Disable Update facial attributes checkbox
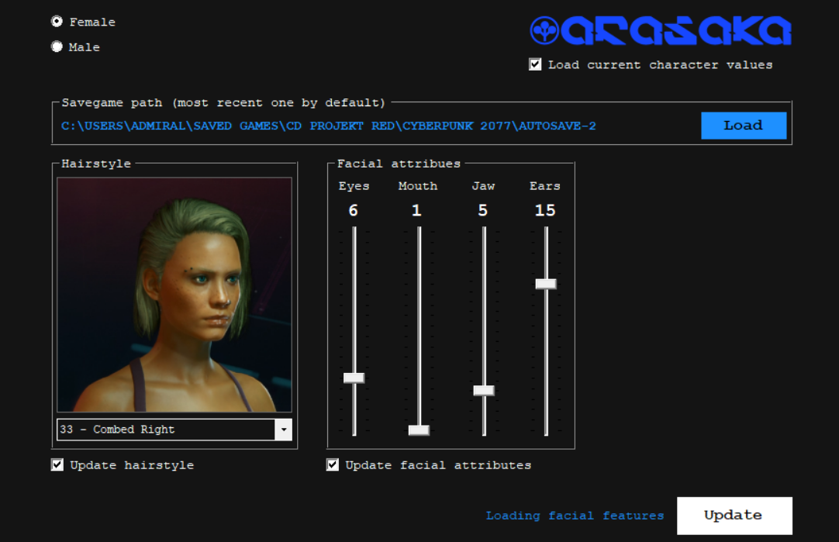The width and height of the screenshot is (839, 542). pos(333,465)
